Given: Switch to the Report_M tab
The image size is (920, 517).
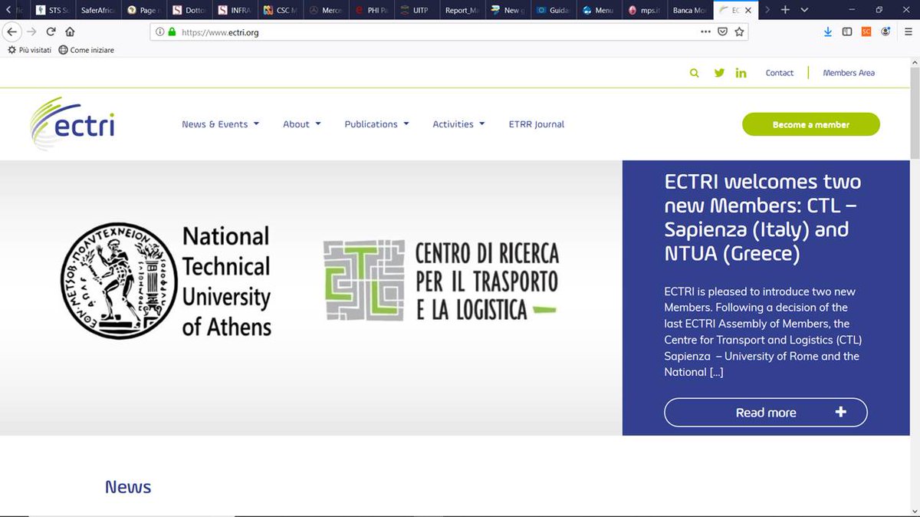Looking at the screenshot, I should tap(462, 10).
